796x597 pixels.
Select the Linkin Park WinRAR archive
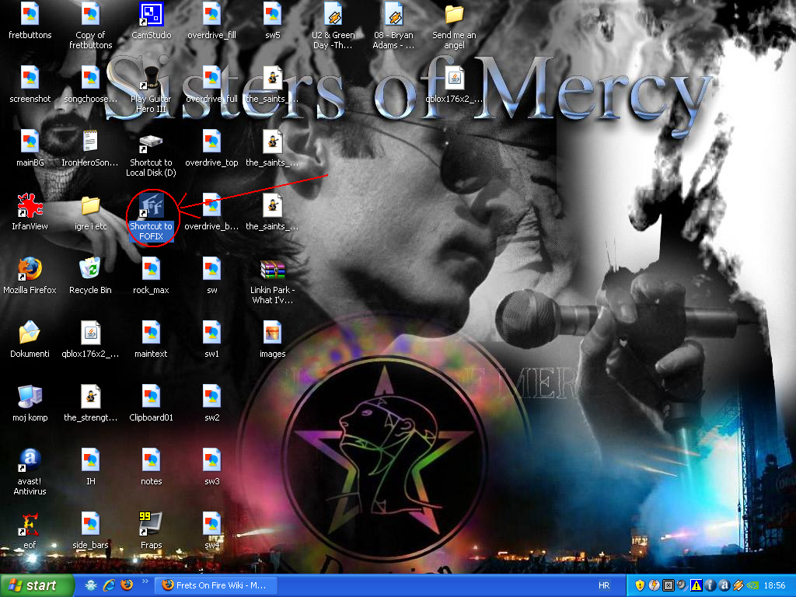click(x=273, y=281)
